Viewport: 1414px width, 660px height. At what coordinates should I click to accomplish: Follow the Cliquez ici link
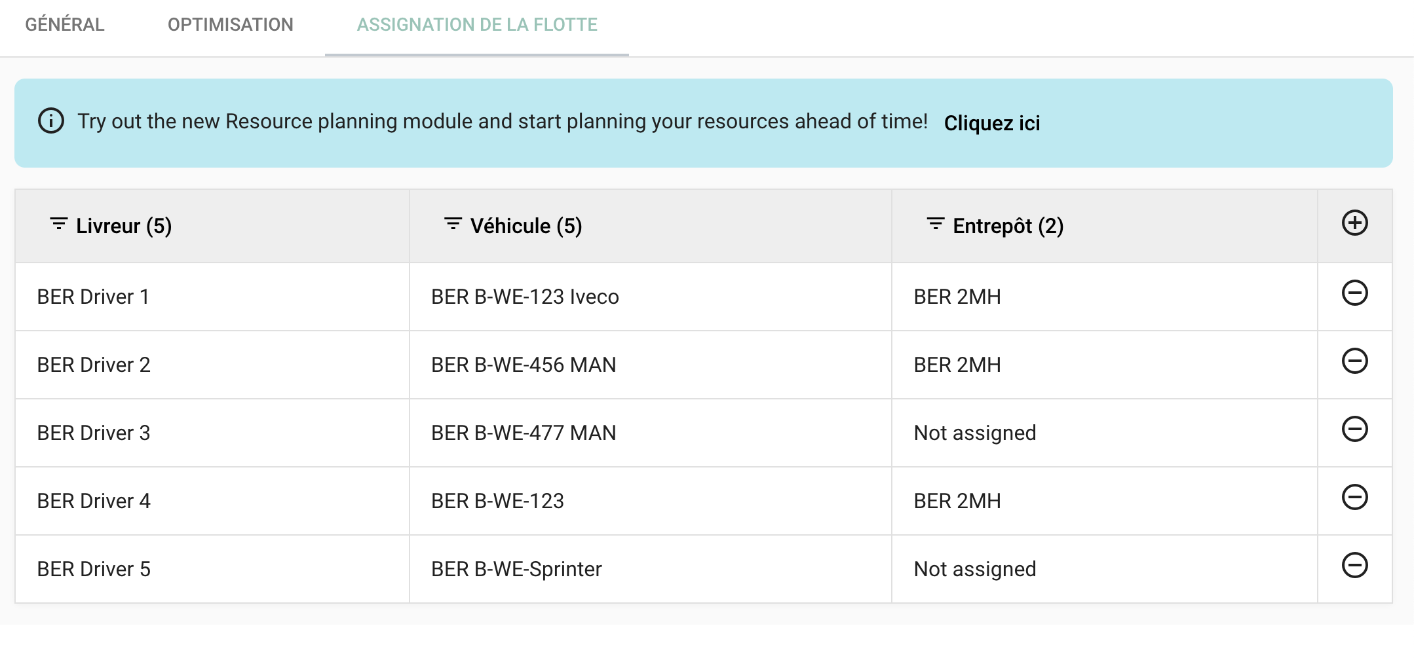tap(992, 123)
